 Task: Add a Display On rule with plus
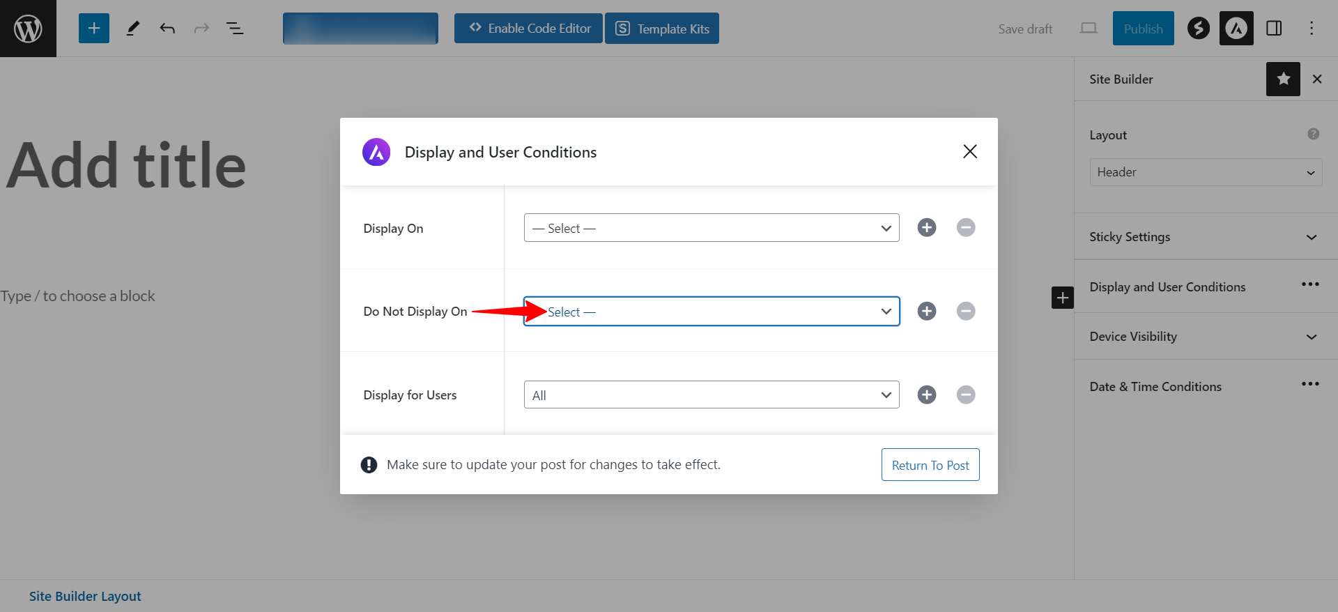pyautogui.click(x=926, y=228)
